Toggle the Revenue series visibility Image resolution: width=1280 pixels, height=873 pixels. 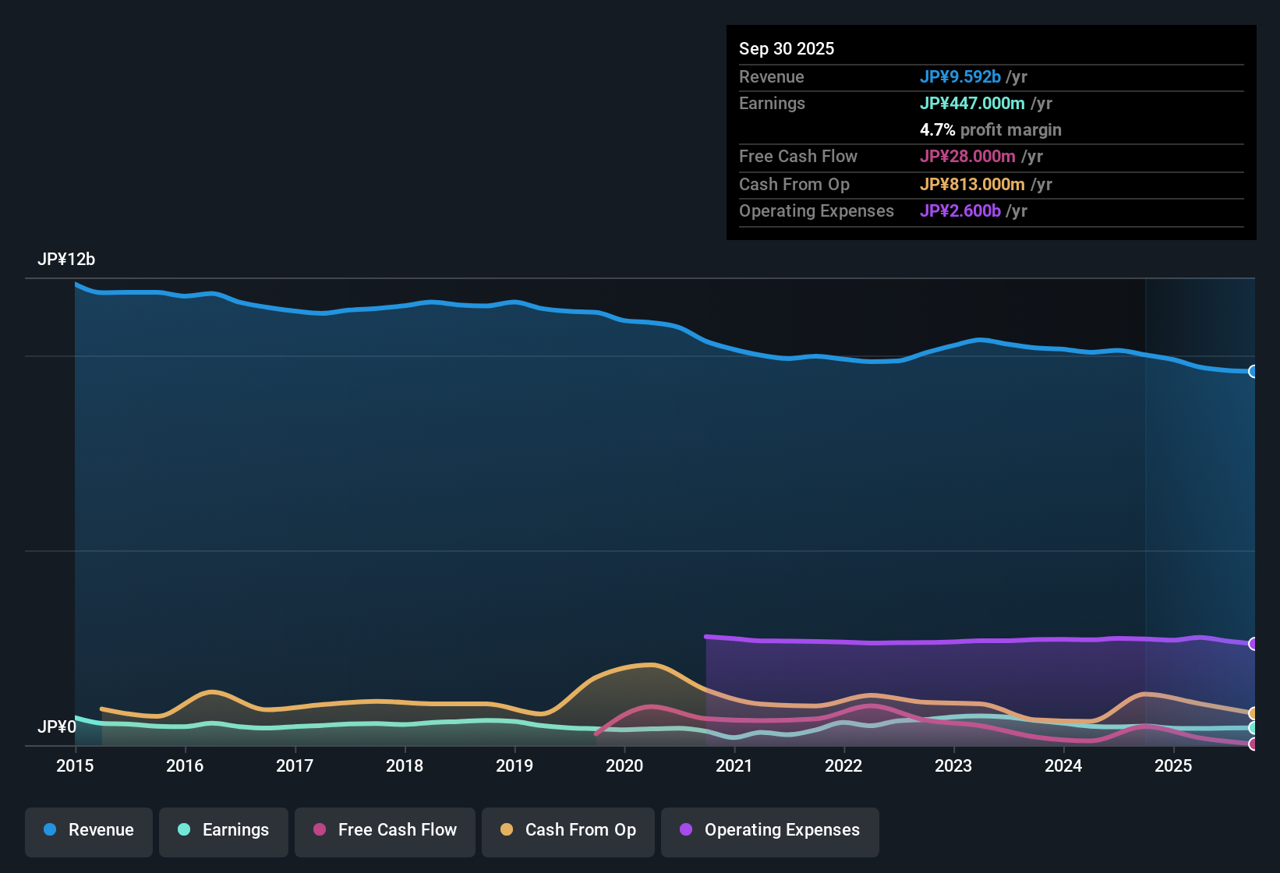click(x=88, y=831)
